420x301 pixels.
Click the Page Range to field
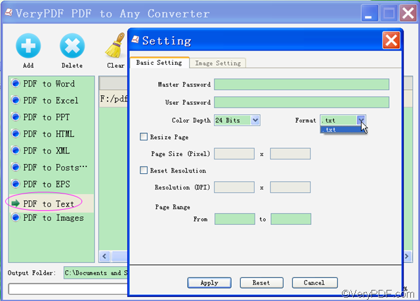point(291,219)
